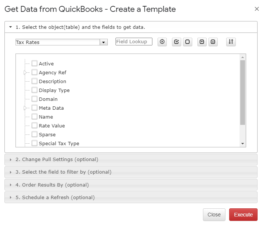Enable the Description field checkbox
262x229 pixels.
pyautogui.click(x=34, y=81)
